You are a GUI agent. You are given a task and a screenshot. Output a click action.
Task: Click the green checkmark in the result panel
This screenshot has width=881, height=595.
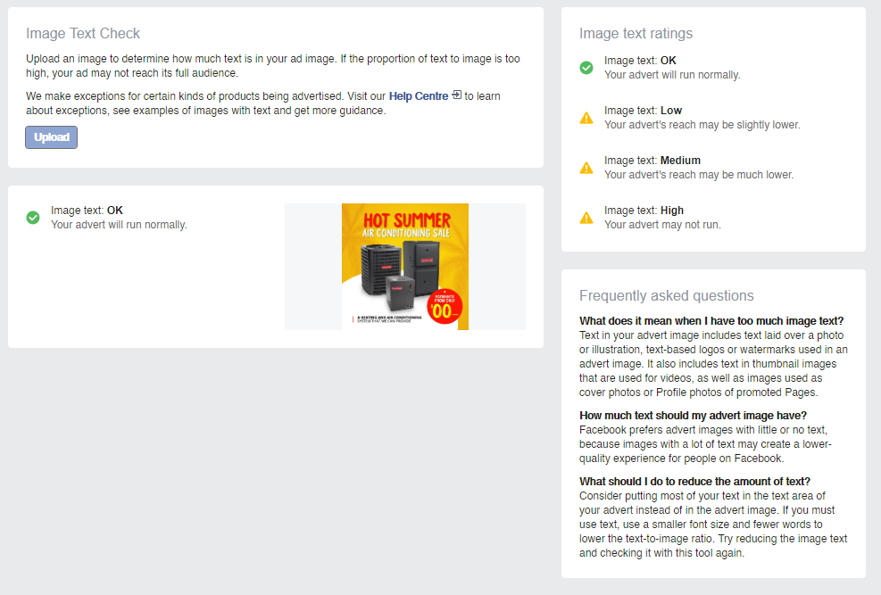coord(33,218)
